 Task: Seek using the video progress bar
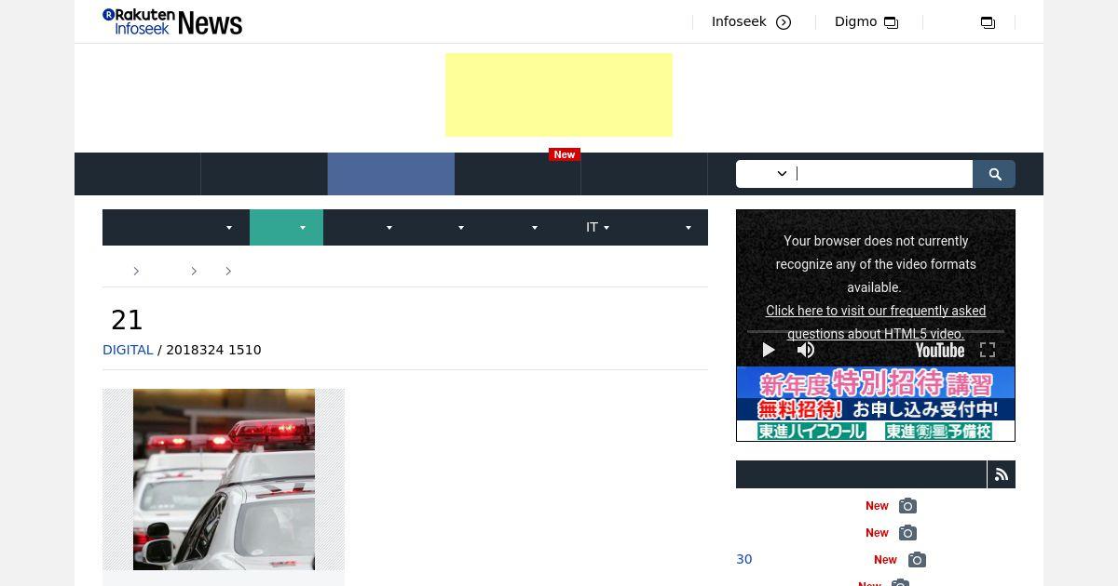[x=876, y=331]
